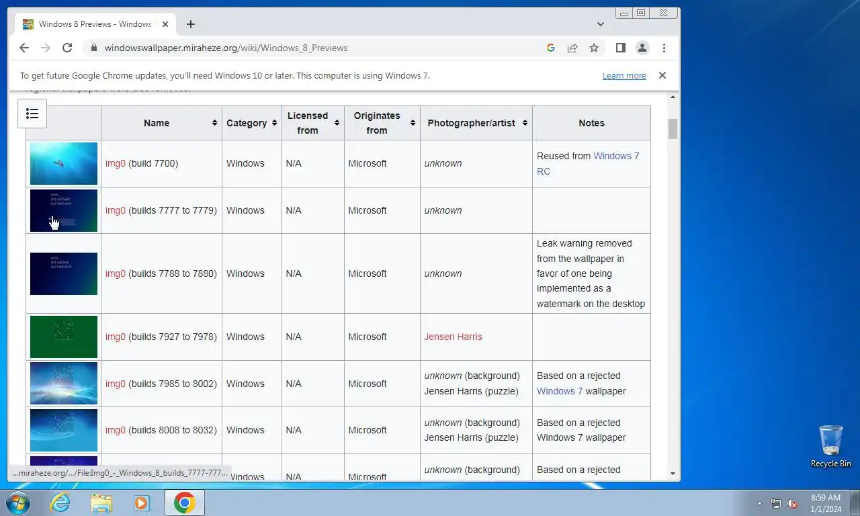This screenshot has width=860, height=516.
Task: Launch Internet Explorer from the taskbar
Action: (x=60, y=503)
